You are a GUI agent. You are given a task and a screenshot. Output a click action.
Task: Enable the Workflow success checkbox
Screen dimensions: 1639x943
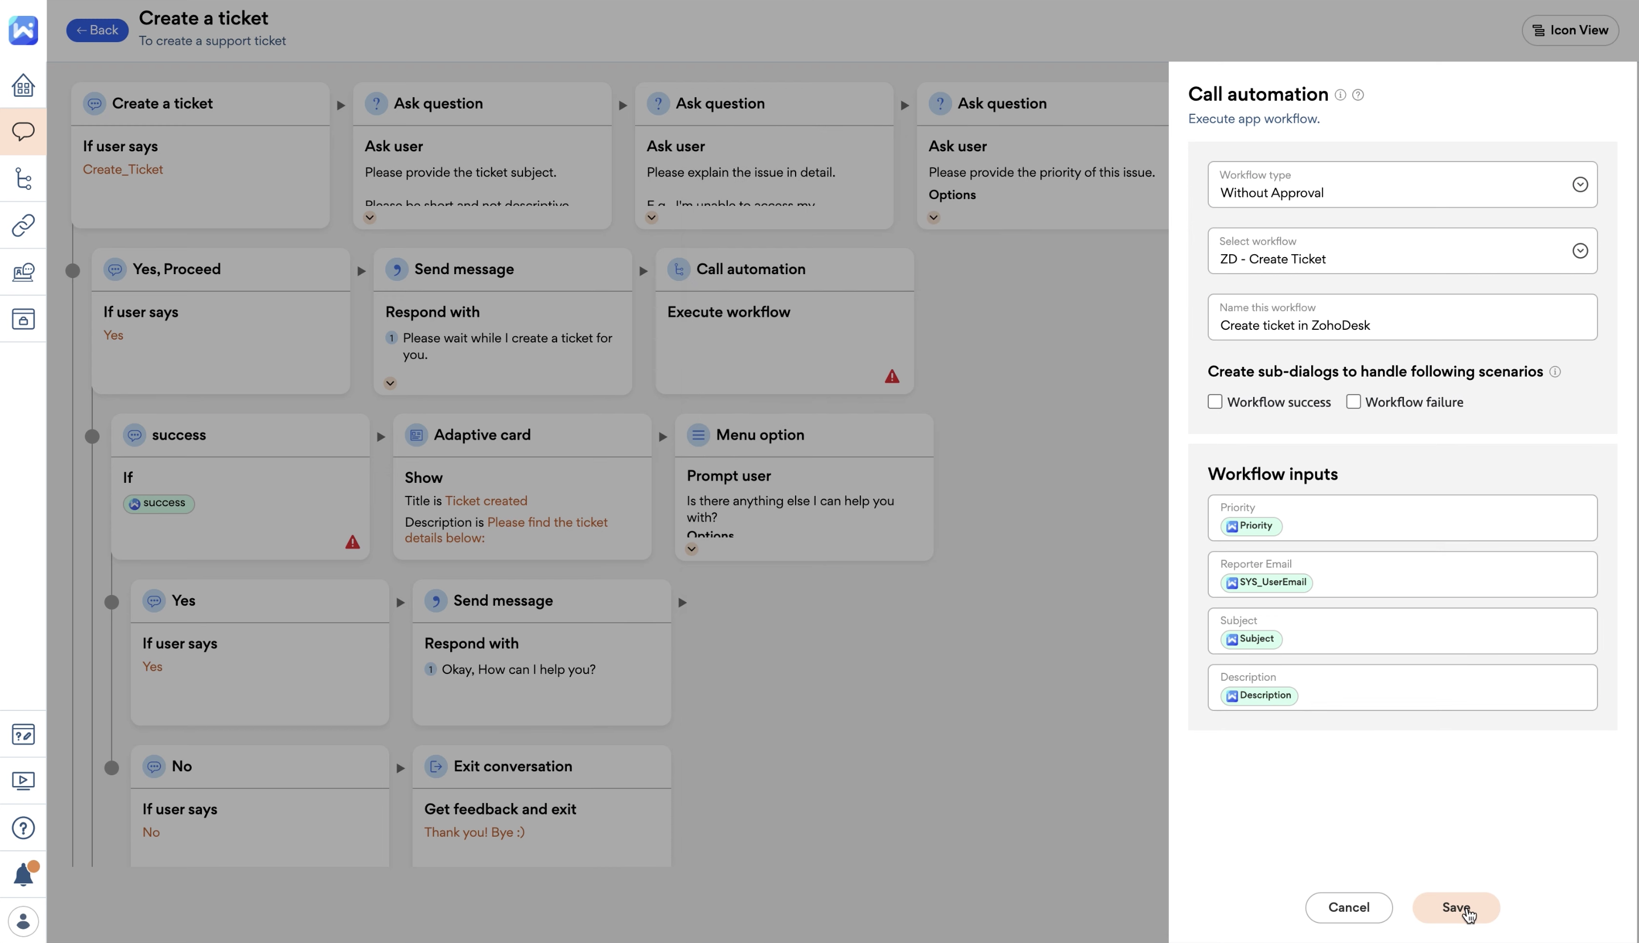[x=1215, y=402]
